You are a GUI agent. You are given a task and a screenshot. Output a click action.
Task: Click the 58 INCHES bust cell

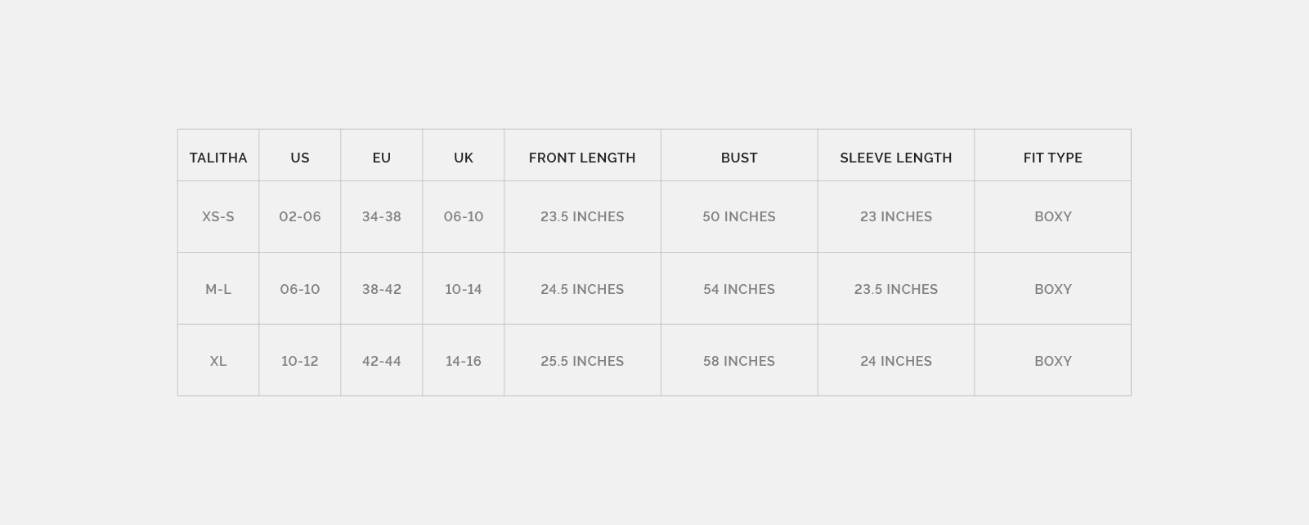point(739,361)
